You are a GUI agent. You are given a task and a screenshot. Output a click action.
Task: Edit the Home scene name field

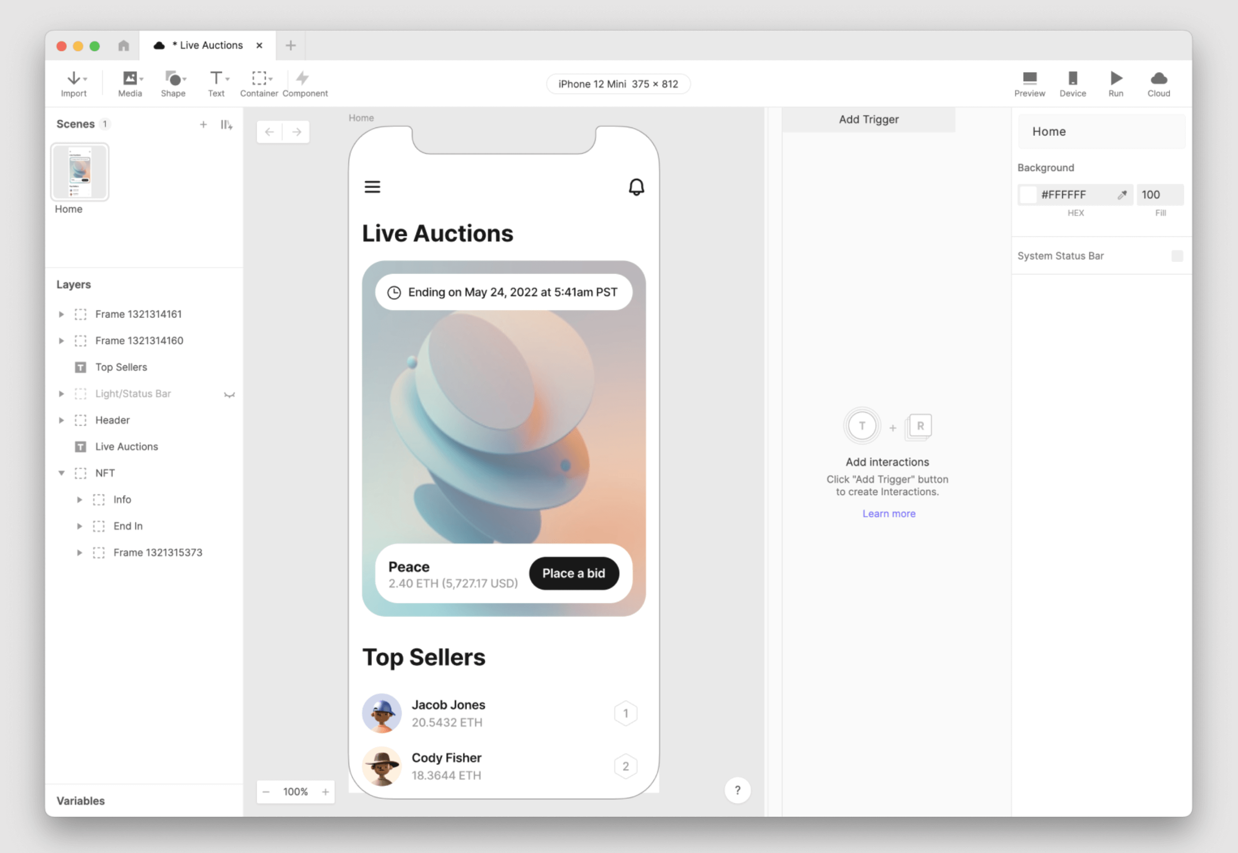[1101, 132]
